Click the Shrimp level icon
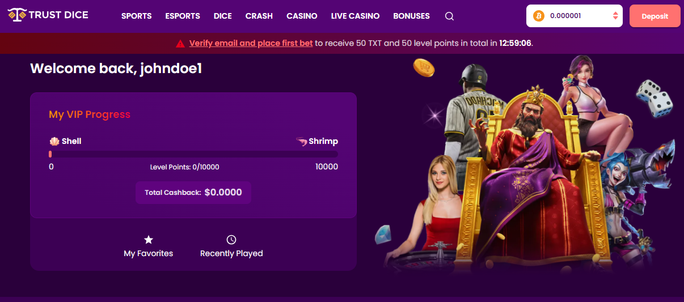Viewport: 684px width, 302px height. tap(301, 141)
